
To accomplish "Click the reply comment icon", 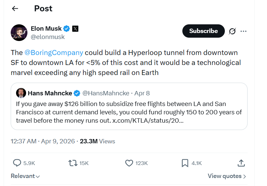I will [x=17, y=163].
